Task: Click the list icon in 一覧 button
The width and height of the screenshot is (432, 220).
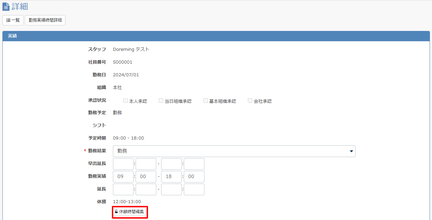Action: point(8,20)
